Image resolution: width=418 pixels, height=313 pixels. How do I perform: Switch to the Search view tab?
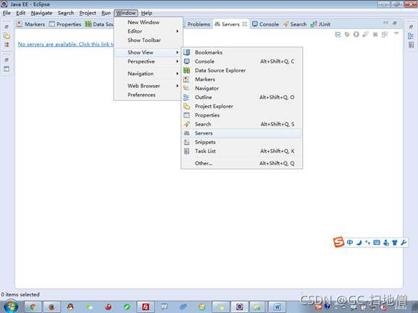tap(295, 24)
